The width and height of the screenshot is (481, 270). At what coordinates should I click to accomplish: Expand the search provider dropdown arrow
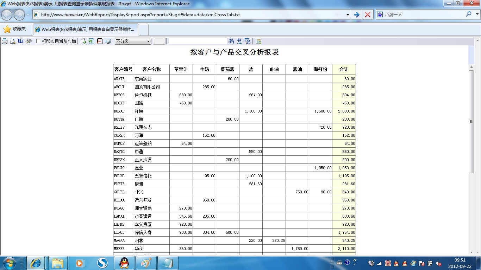point(477,15)
